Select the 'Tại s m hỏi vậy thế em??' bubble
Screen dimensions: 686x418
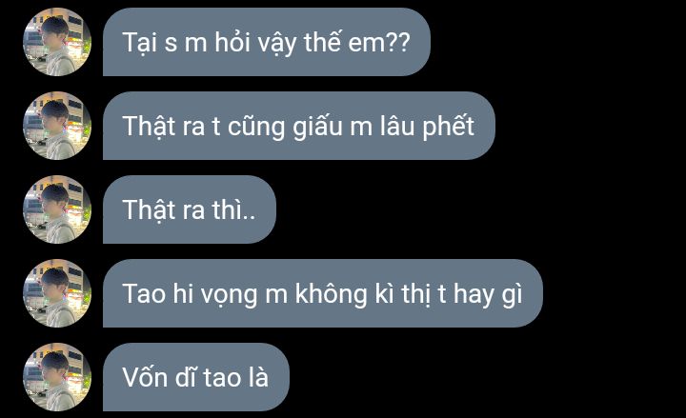point(267,42)
